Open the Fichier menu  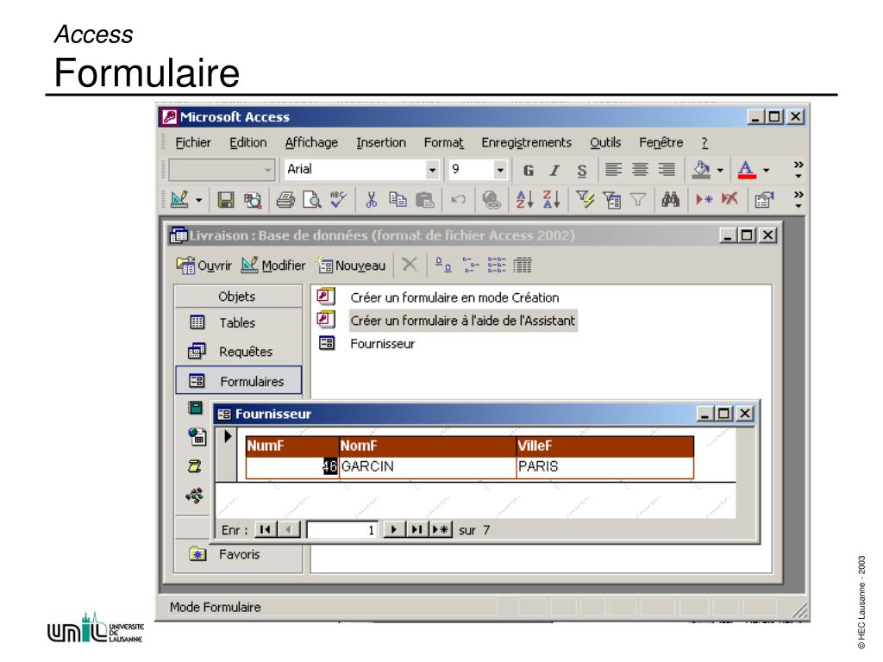(193, 143)
